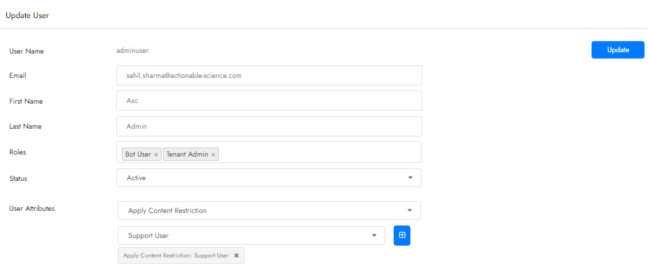Click the Roles field label
Image resolution: width=648 pixels, height=270 pixels.
coord(17,152)
